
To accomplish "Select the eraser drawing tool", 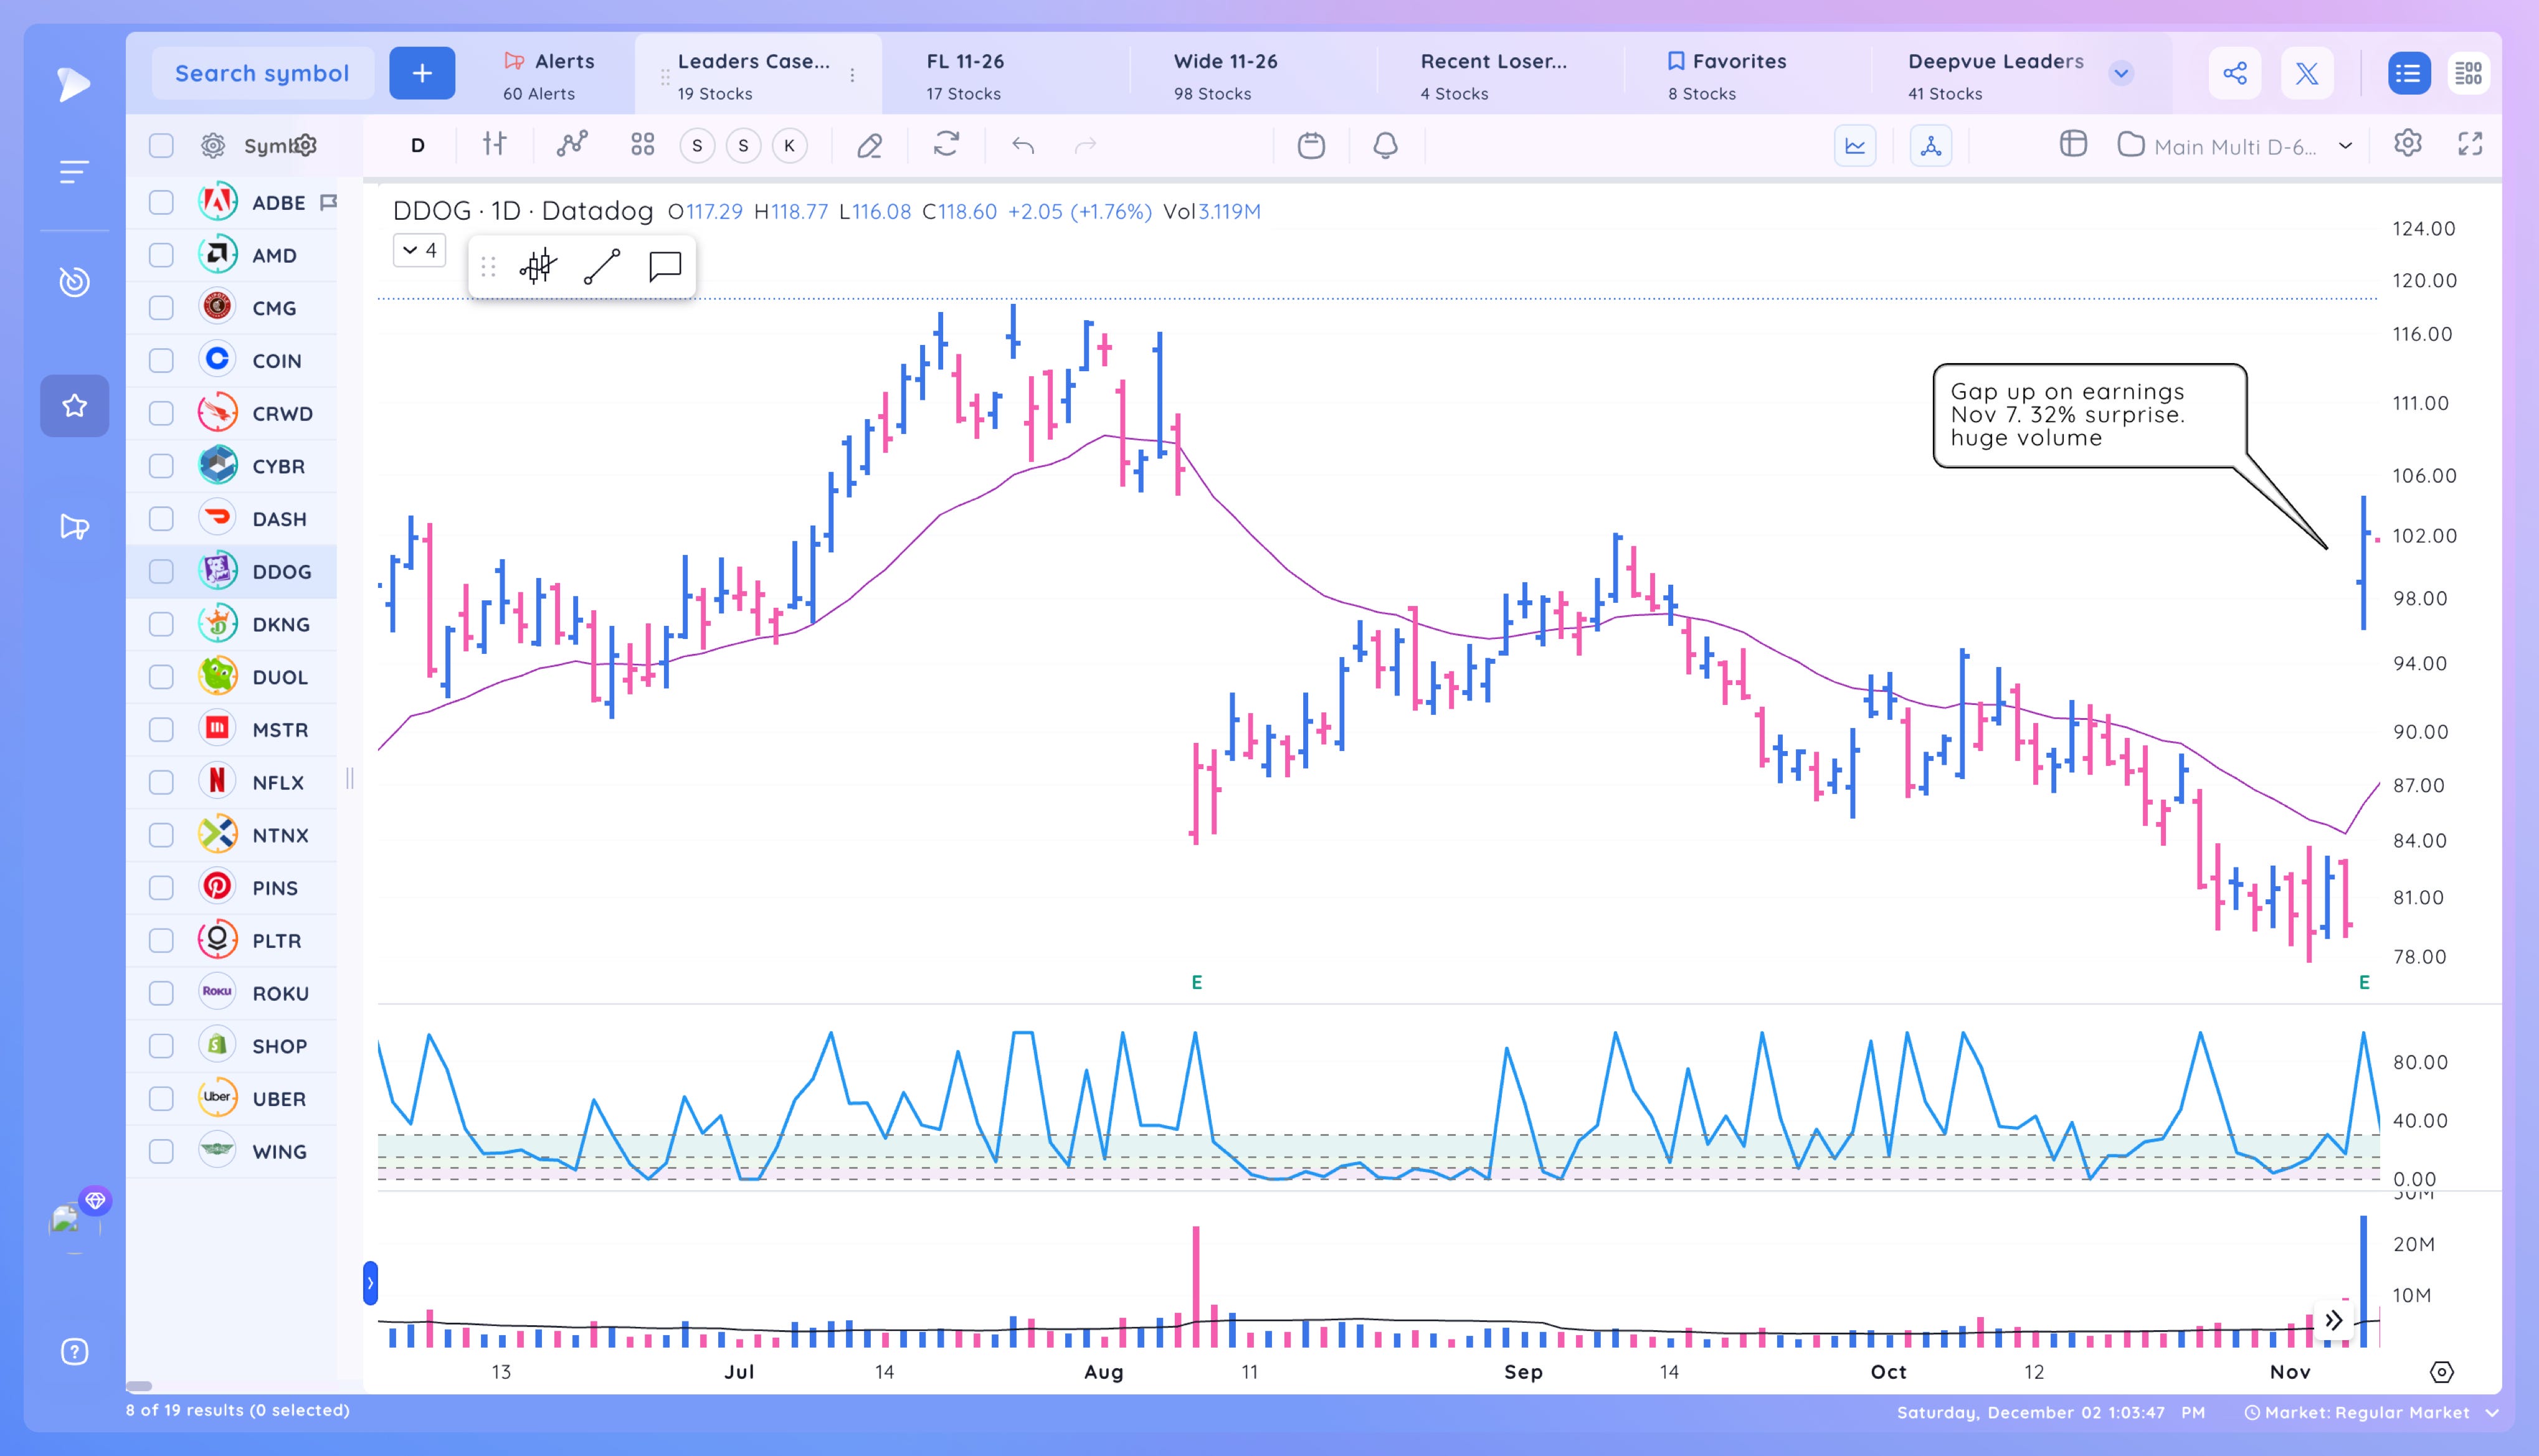I will coord(870,146).
